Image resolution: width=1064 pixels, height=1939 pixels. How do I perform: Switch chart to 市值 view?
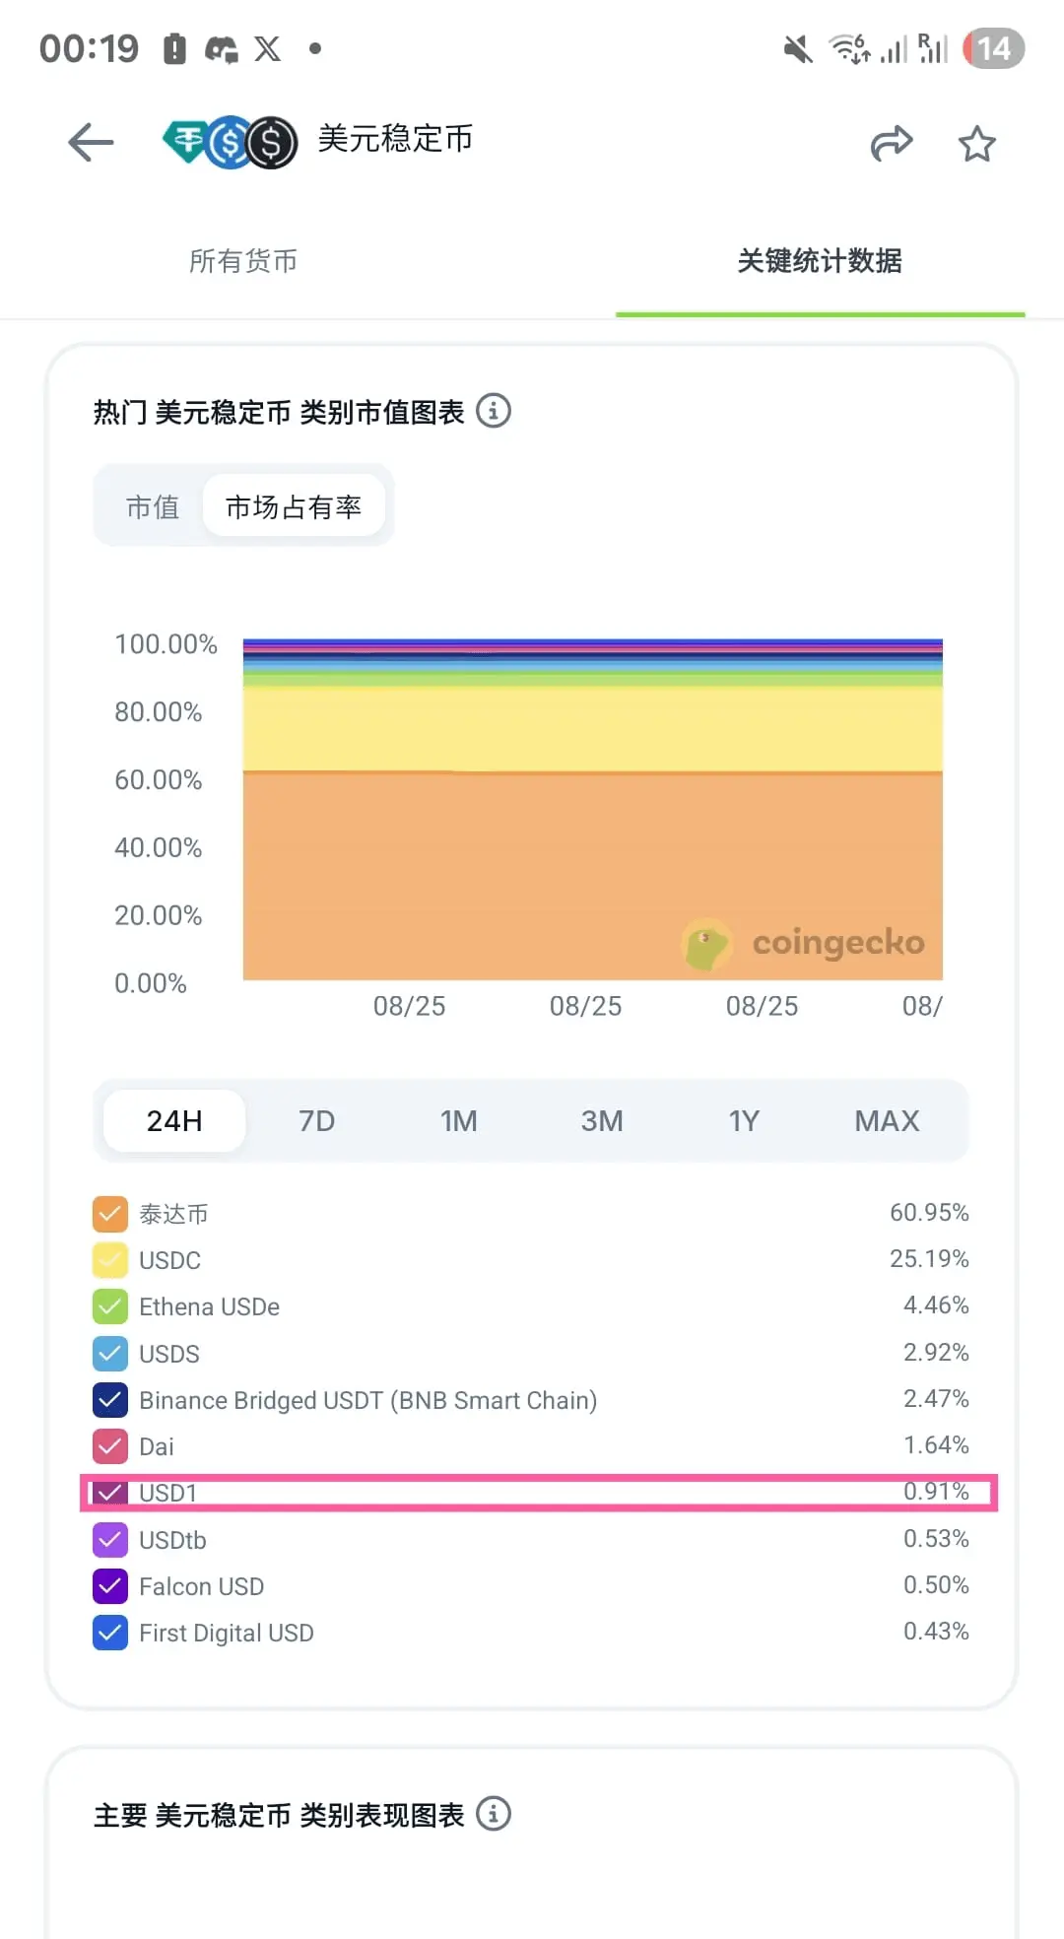click(153, 506)
